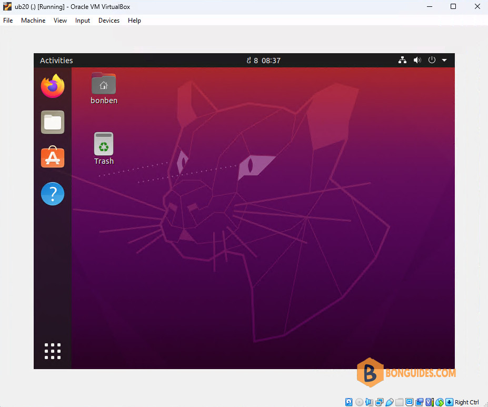Open the Input menu
The image size is (488, 407).
pos(83,21)
